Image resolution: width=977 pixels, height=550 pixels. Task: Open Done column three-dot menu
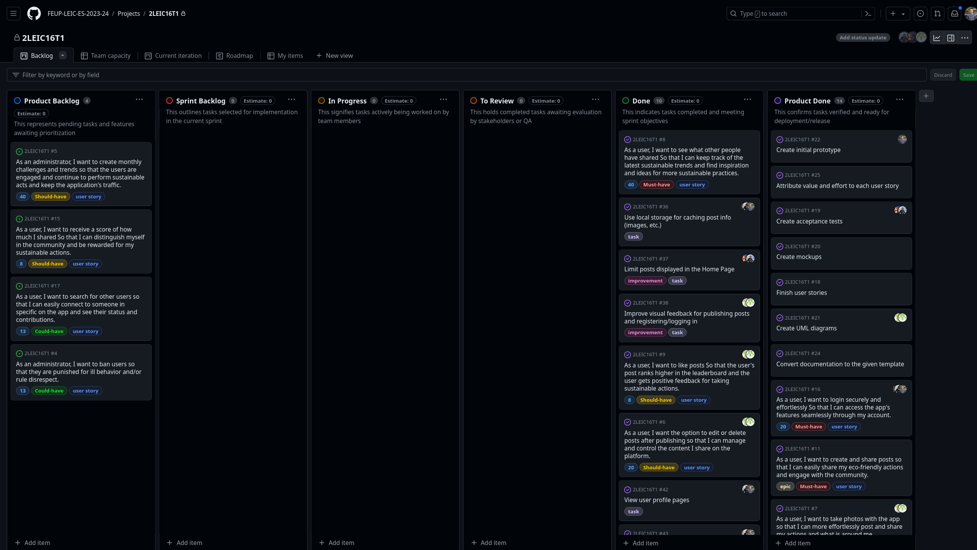pyautogui.click(x=748, y=100)
